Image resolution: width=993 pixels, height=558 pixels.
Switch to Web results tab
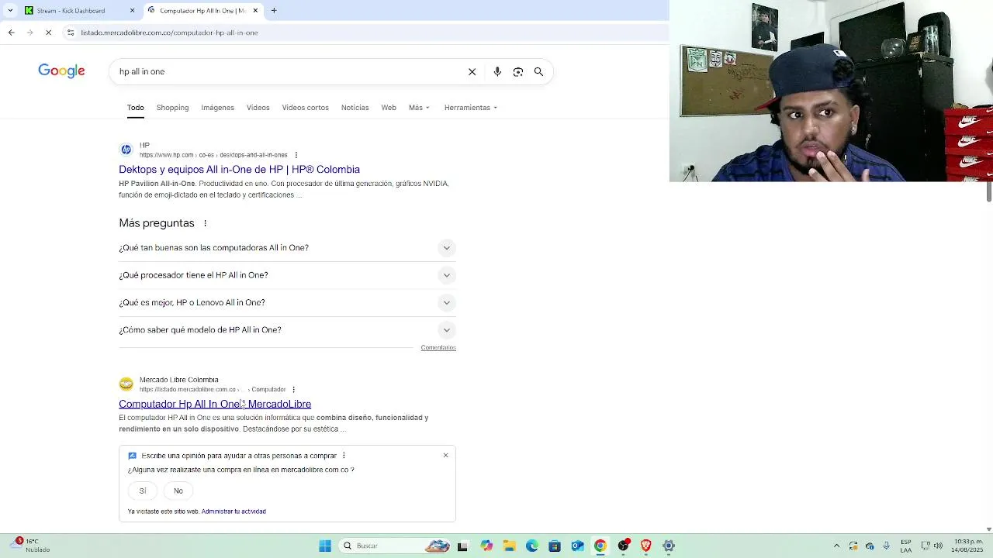click(389, 108)
